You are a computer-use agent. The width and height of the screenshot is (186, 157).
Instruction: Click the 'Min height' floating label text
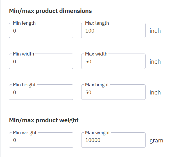[x=24, y=85]
